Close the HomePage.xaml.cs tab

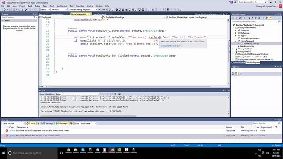tap(91, 14)
